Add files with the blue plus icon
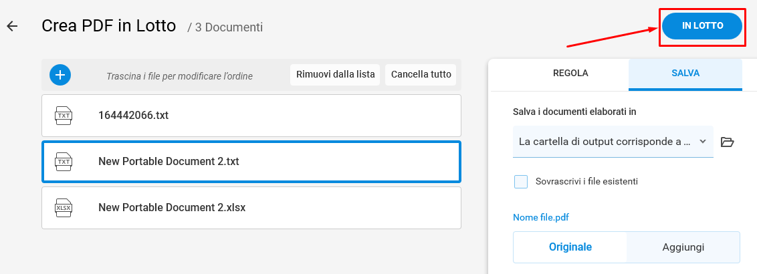 (60, 75)
